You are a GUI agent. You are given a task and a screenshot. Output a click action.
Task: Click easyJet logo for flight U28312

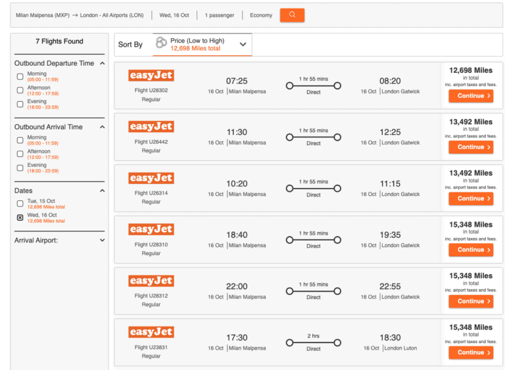tap(151, 281)
